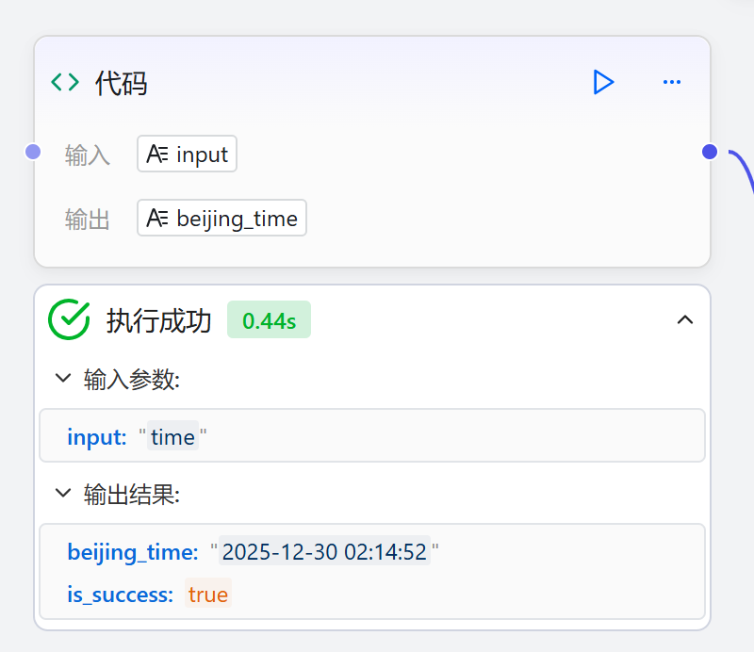
Task: Click the beijing_time output variable tag
Action: coord(221,218)
